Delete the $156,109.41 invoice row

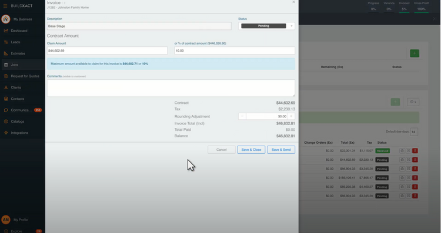[x=415, y=178]
